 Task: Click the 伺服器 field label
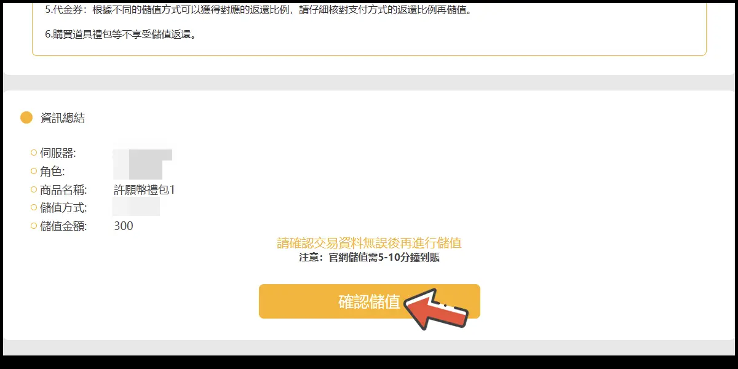pos(58,153)
